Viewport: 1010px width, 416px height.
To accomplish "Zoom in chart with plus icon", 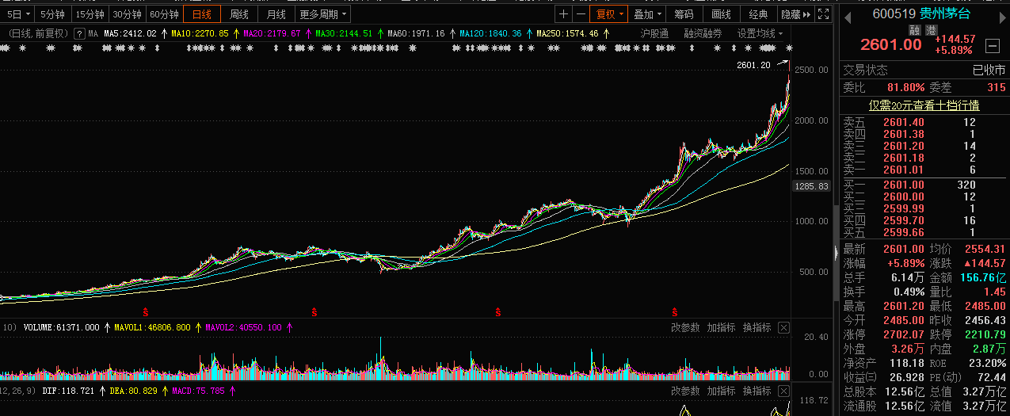I will tap(563, 14).
